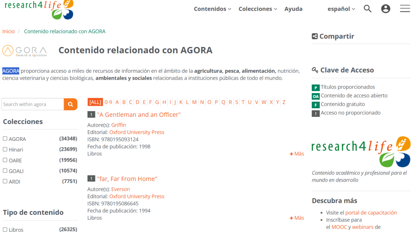This screenshot has width=419, height=232.
Task: Select the 0-9 alphabet filter
Action: [x=108, y=102]
